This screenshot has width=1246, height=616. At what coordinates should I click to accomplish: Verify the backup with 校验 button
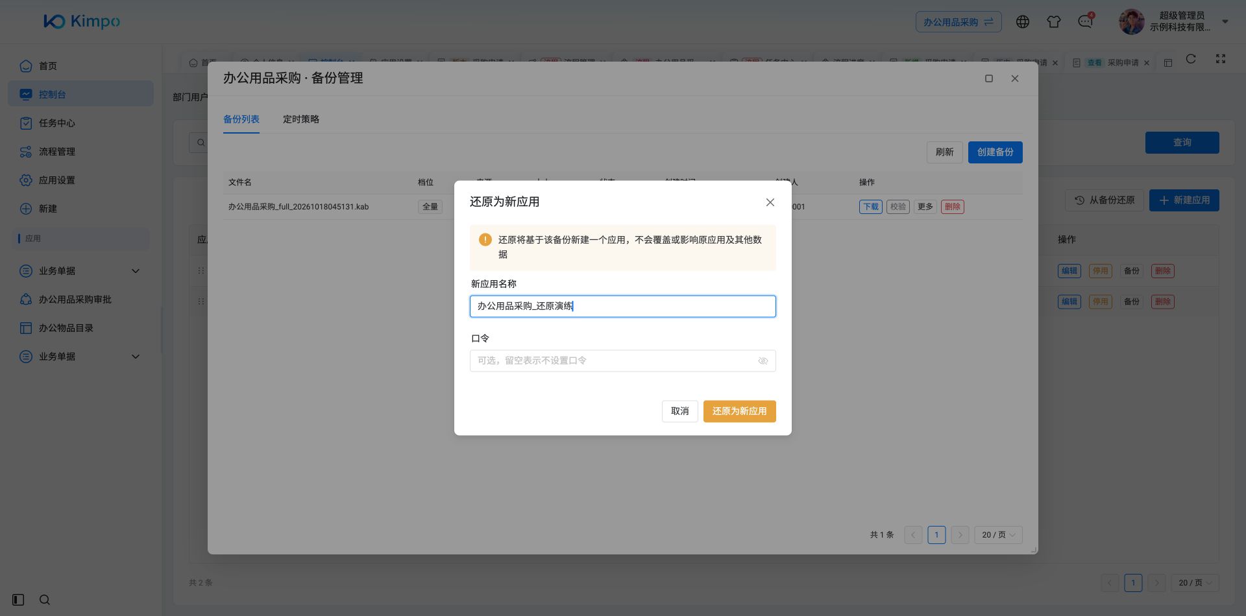click(898, 207)
